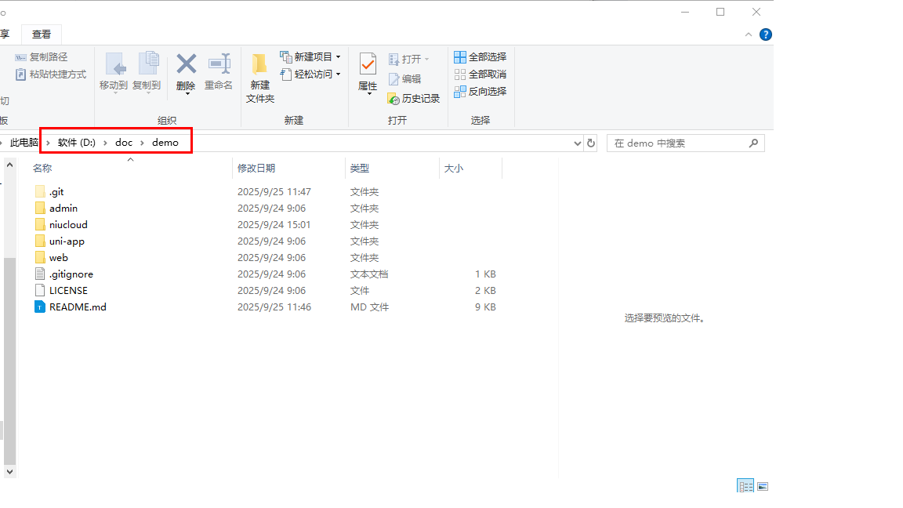This screenshot has width=903, height=508.
Task: Click the Copy to (复制到) icon
Action: tap(147, 65)
